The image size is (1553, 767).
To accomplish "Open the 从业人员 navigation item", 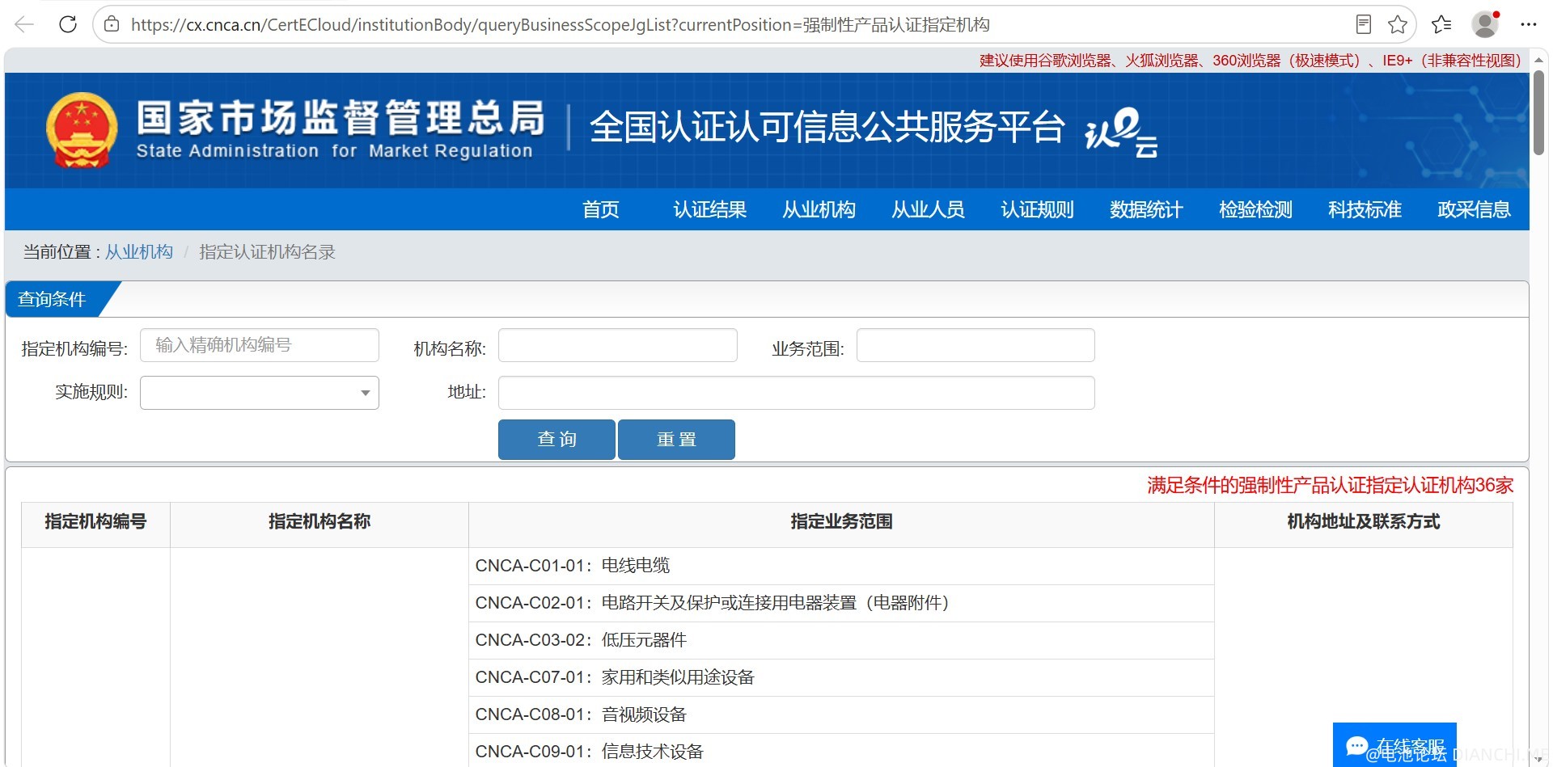I will tap(928, 209).
